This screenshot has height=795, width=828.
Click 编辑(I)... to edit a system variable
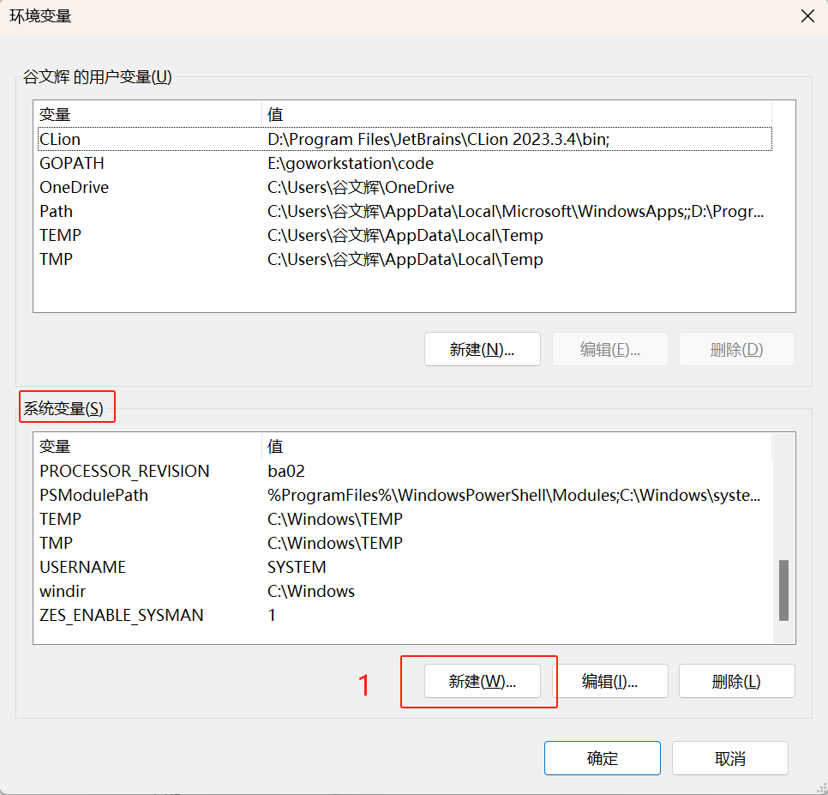610,681
